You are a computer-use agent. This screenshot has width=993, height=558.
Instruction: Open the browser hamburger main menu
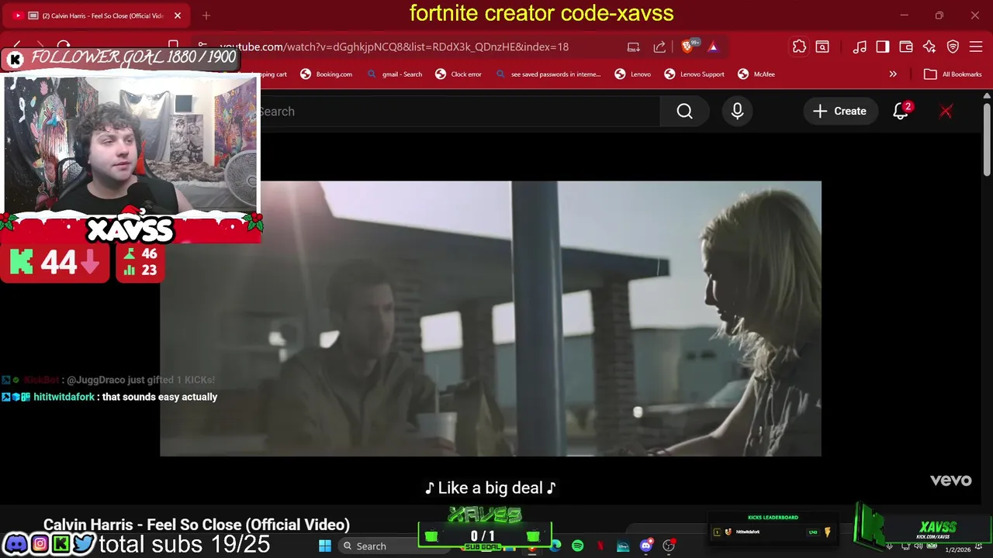point(977,46)
